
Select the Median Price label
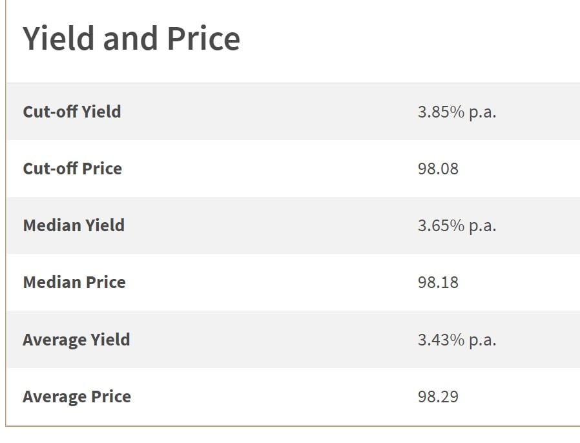point(74,282)
